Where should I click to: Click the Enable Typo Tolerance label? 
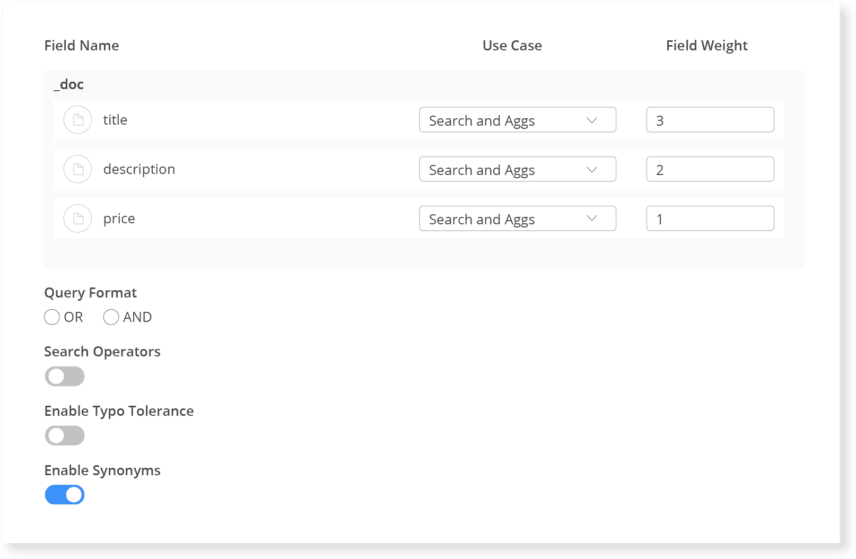(x=119, y=412)
